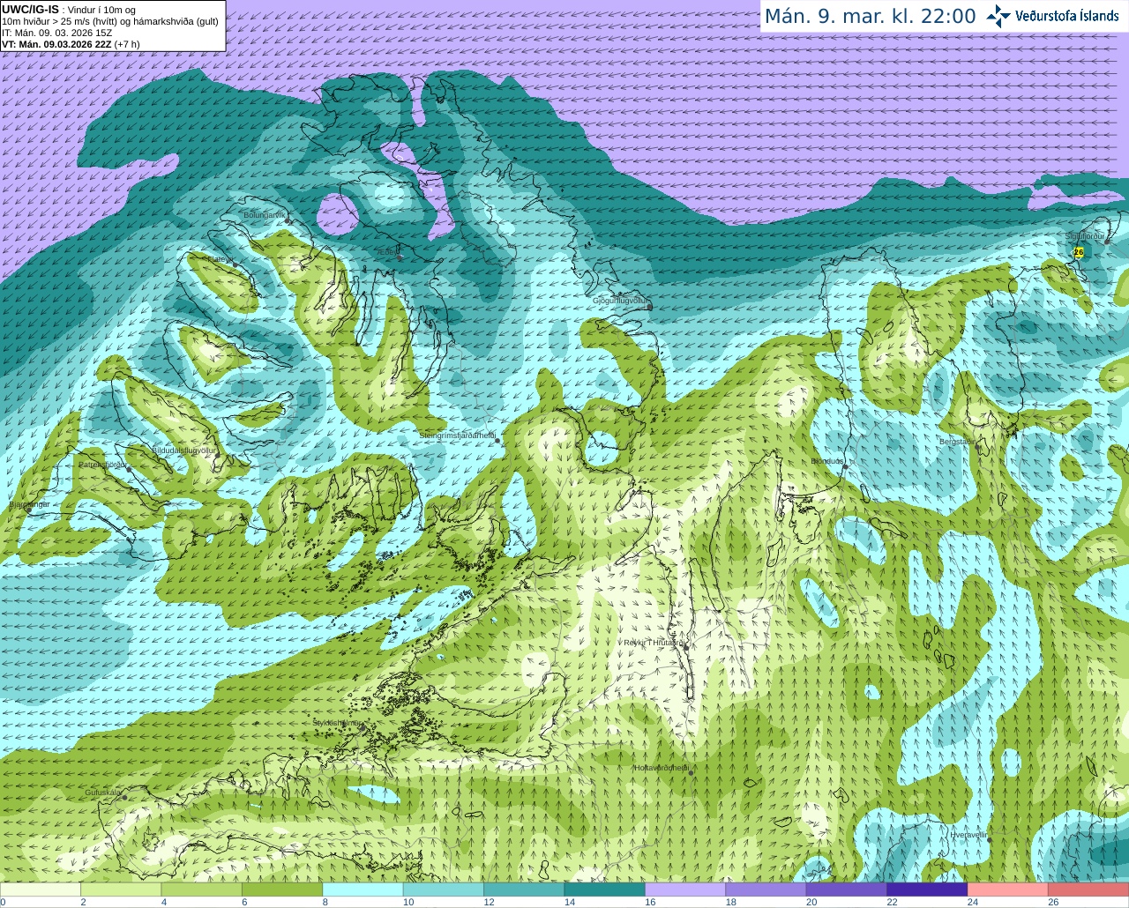Screen dimensions: 1129x908
Task: Click the '10m hviður > 25 m/s' legend line
Action: tap(110, 21)
